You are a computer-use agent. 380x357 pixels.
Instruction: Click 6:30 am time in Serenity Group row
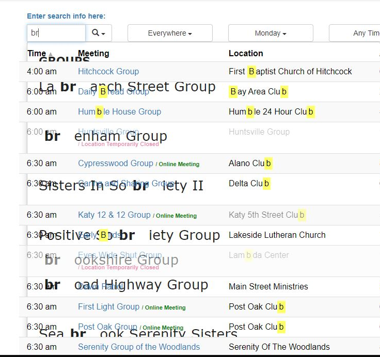(42, 347)
